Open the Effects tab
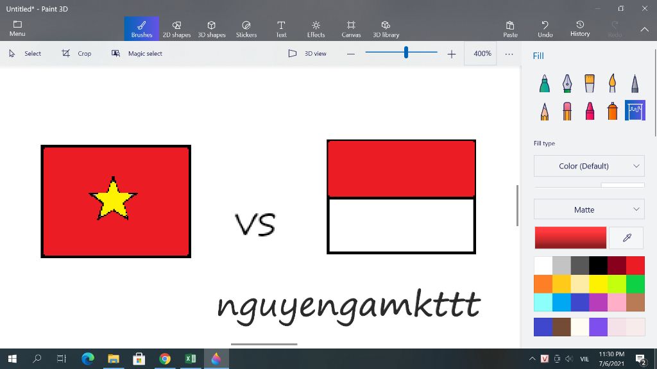The image size is (657, 369). click(x=316, y=29)
